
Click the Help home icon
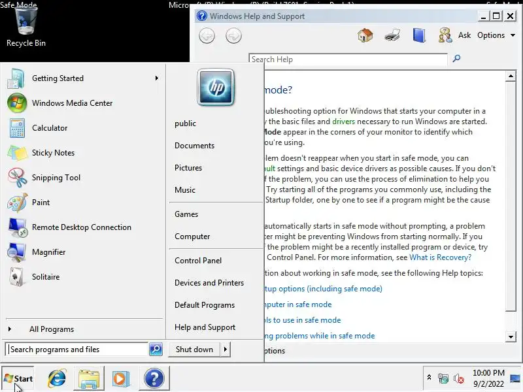[365, 35]
